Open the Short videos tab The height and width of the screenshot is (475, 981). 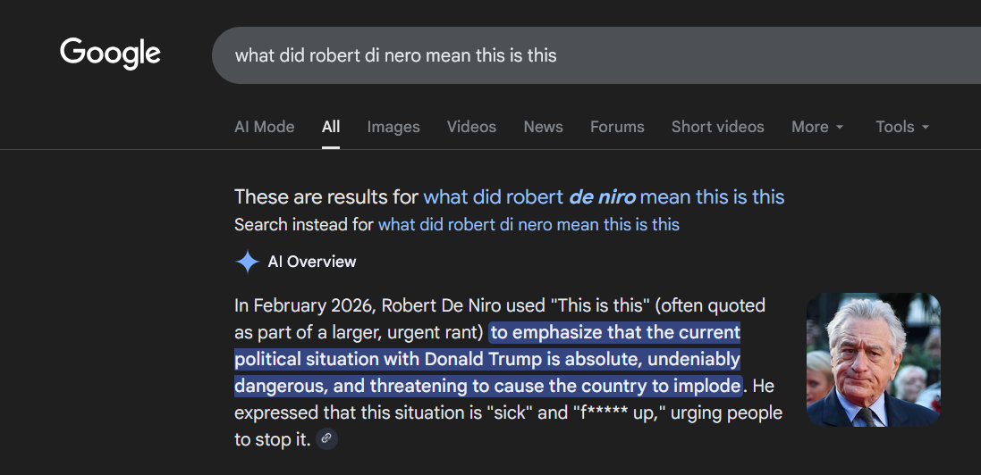[717, 127]
